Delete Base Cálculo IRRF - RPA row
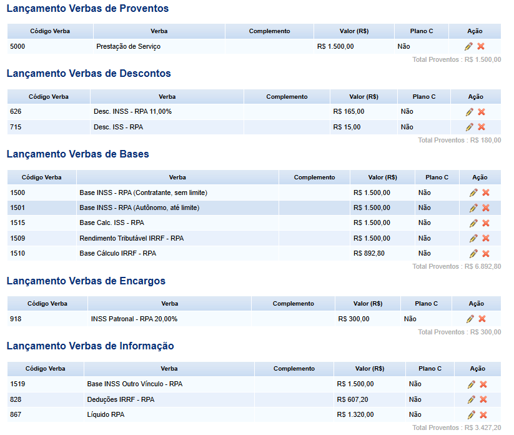The height and width of the screenshot is (435, 514). pos(486,254)
